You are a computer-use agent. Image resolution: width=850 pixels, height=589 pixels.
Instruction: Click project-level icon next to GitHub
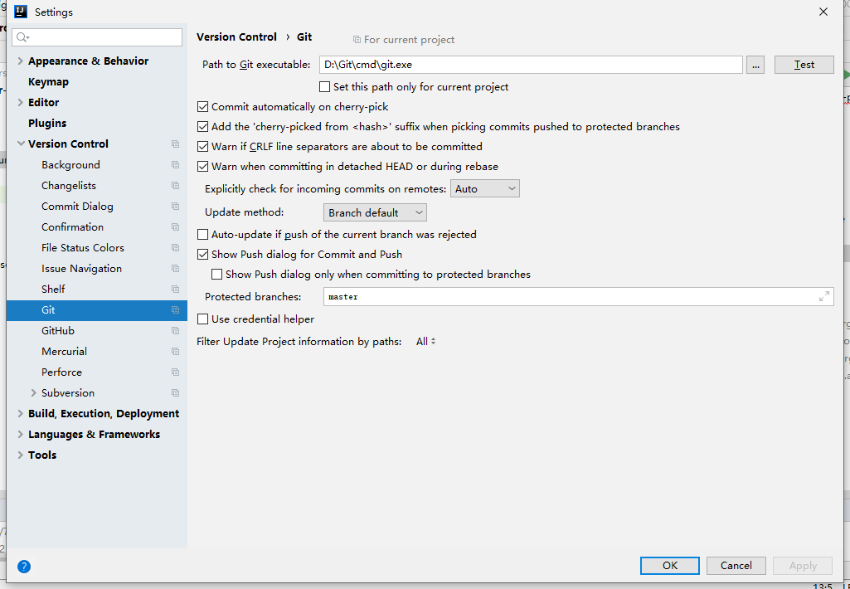click(175, 331)
